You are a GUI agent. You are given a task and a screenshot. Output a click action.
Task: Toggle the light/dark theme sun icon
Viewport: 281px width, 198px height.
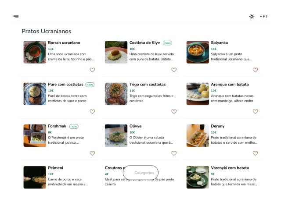[252, 17]
